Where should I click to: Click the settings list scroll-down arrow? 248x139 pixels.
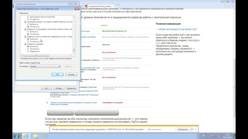[74, 53]
